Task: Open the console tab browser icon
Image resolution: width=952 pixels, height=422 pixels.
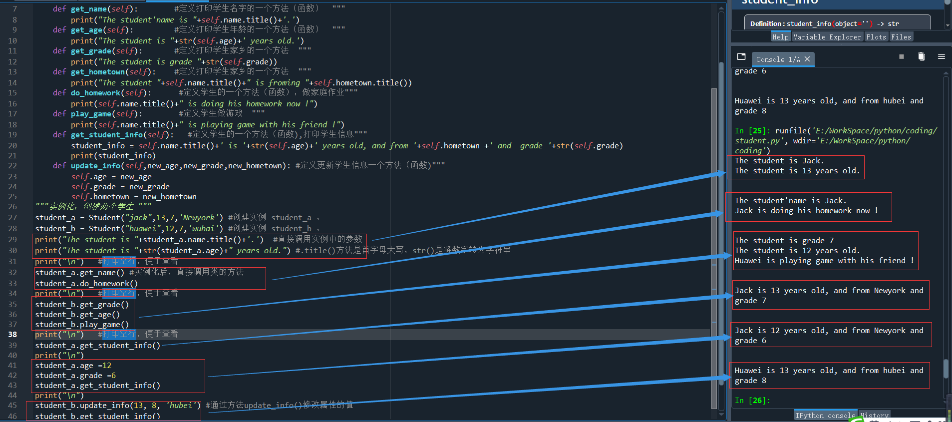Action: pos(741,57)
